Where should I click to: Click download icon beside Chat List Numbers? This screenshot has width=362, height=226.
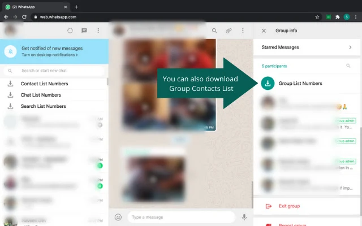[x=10, y=95]
